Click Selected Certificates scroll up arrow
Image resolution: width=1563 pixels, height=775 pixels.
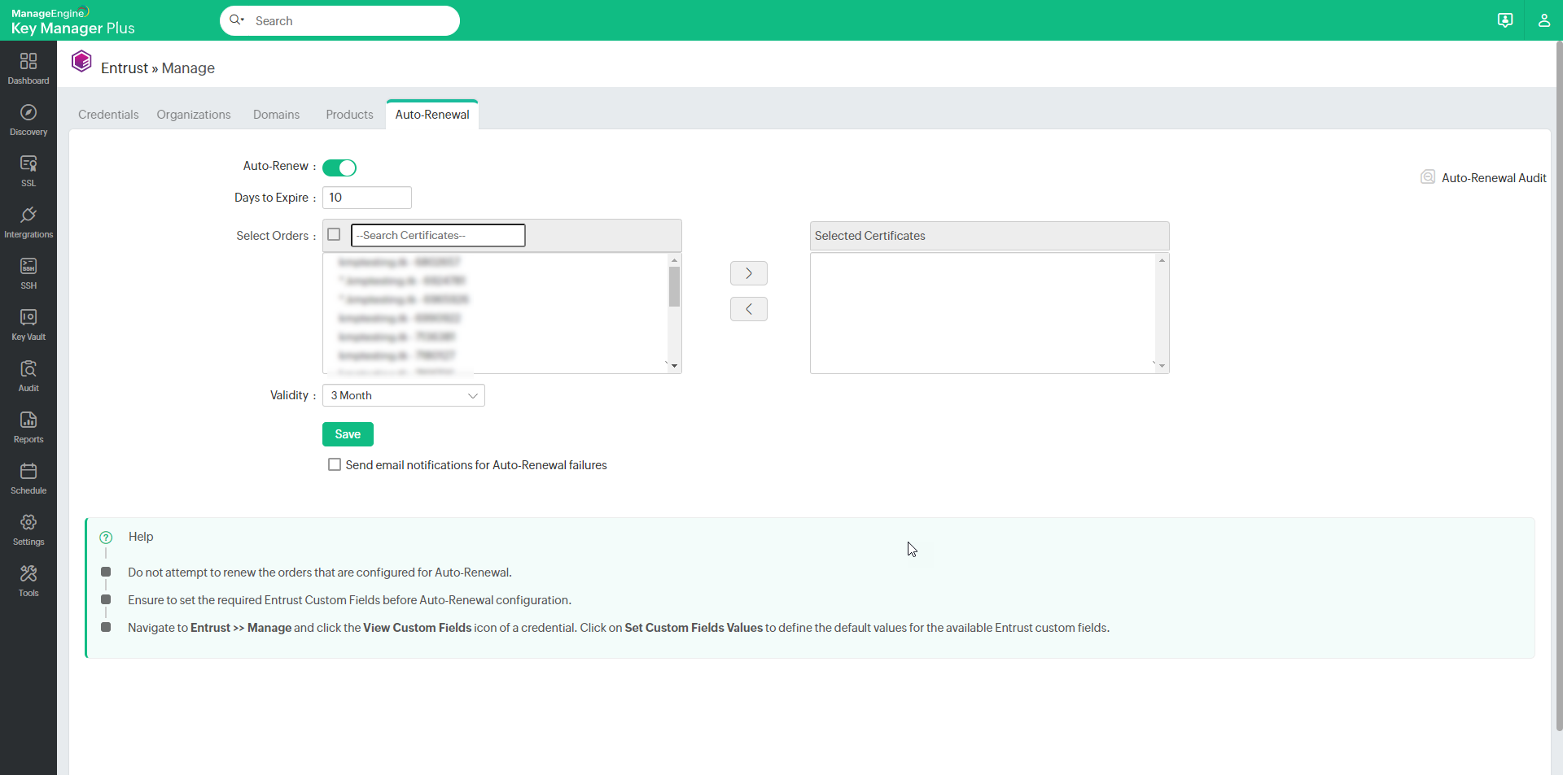pyautogui.click(x=1162, y=260)
